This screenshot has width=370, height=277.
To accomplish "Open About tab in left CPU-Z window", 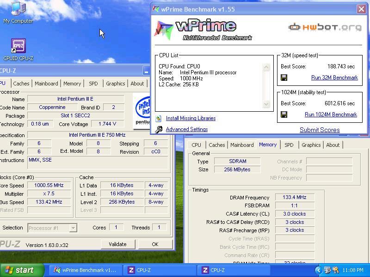I will (137, 84).
